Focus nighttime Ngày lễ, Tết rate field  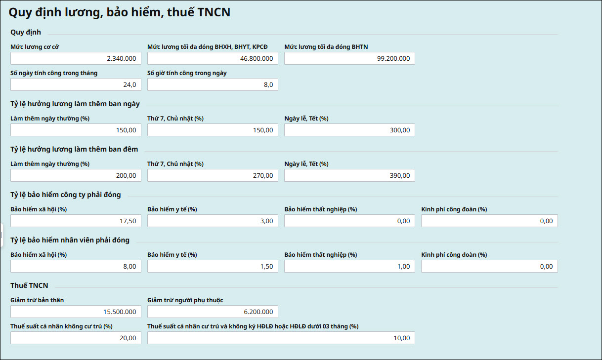[349, 176]
